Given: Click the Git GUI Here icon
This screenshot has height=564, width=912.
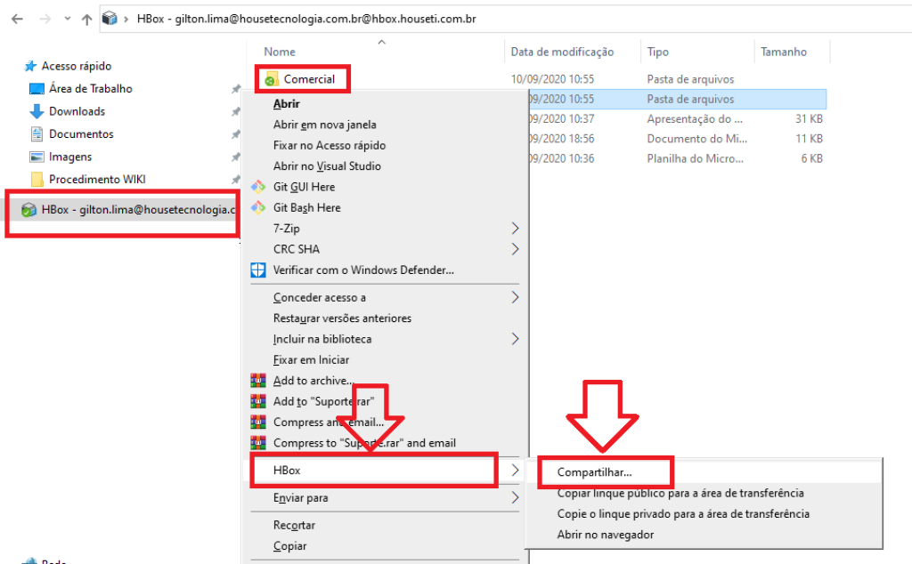Looking at the screenshot, I should (258, 187).
